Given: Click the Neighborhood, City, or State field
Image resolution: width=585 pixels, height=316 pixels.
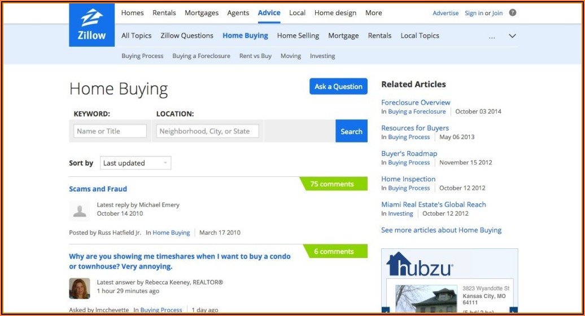Looking at the screenshot, I should 207,131.
